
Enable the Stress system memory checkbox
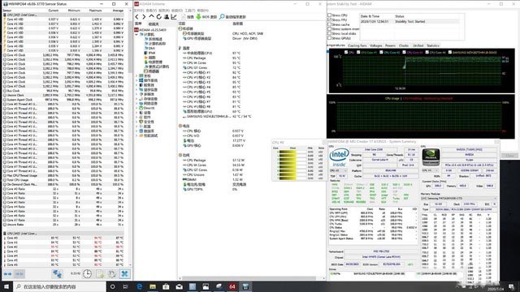(x=329, y=29)
